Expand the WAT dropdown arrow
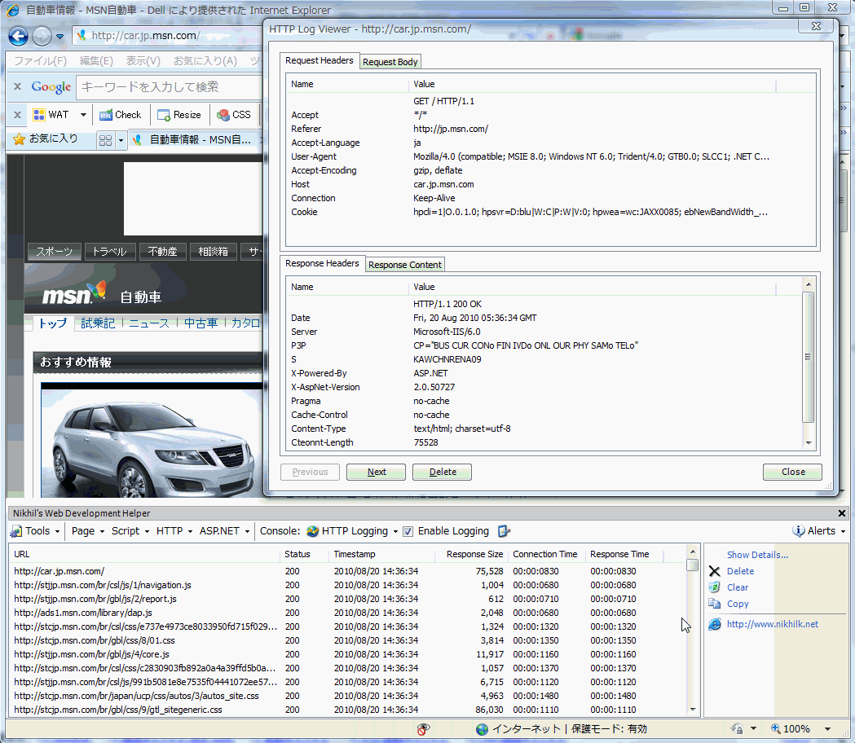 (83, 115)
